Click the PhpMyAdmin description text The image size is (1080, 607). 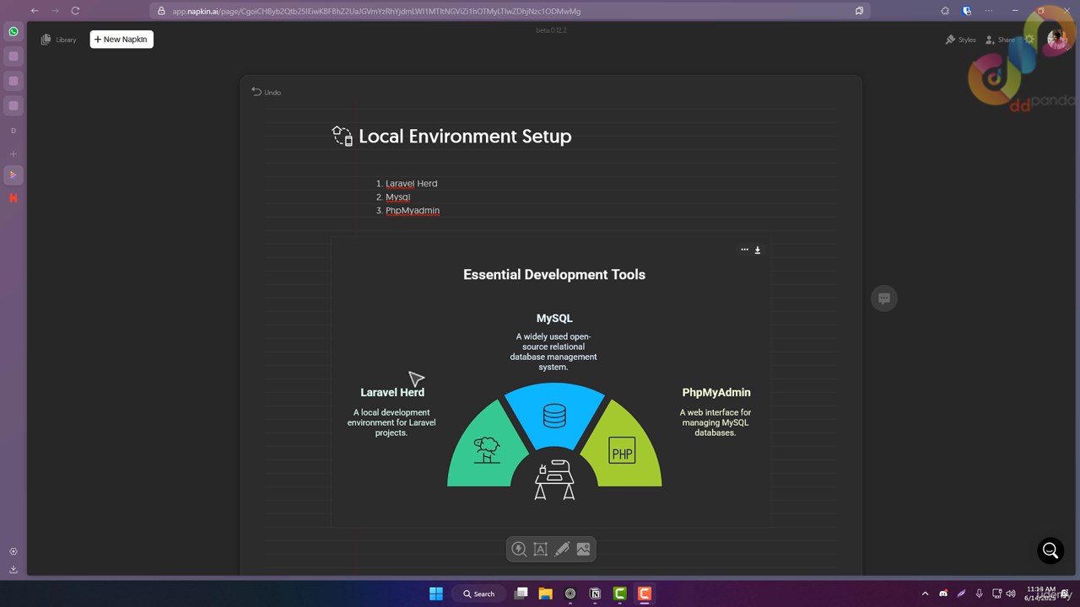tap(715, 422)
